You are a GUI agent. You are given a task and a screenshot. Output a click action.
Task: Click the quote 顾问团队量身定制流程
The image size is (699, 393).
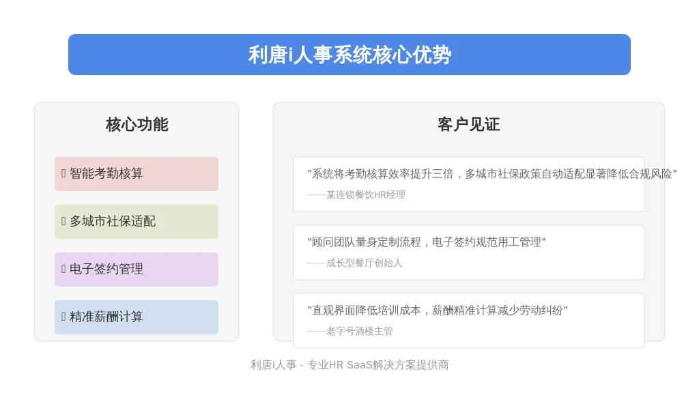tap(427, 242)
